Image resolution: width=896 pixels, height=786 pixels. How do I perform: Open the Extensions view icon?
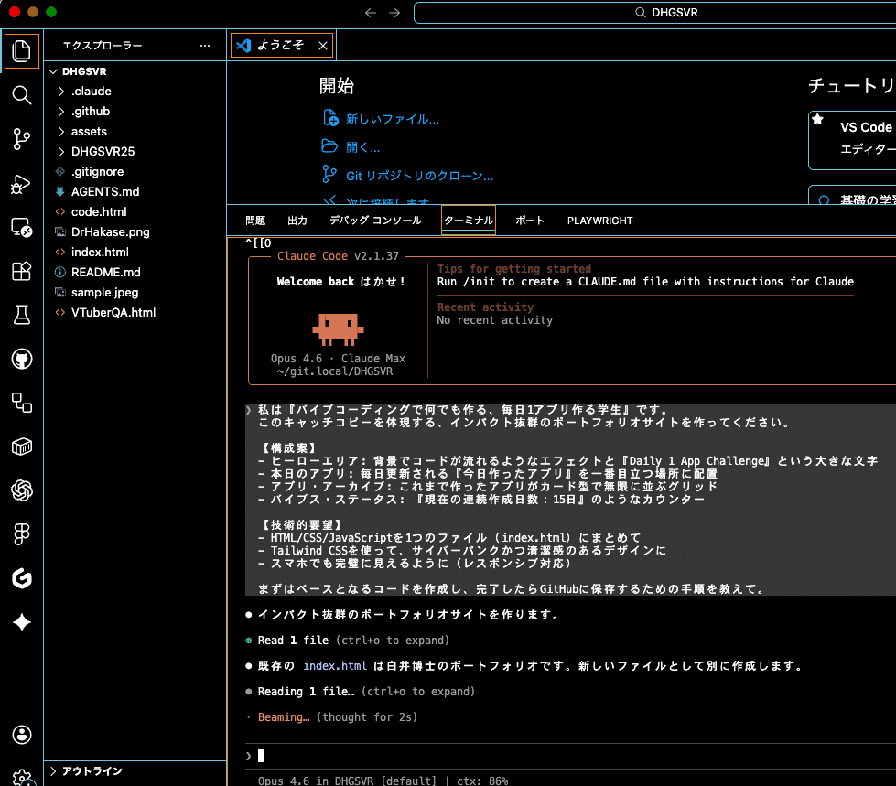[x=22, y=271]
